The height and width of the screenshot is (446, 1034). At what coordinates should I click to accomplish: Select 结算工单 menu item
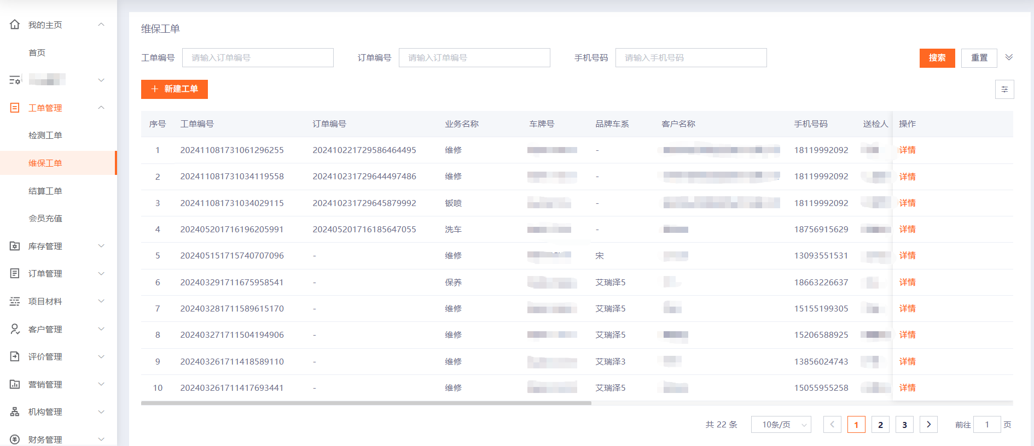(x=45, y=191)
